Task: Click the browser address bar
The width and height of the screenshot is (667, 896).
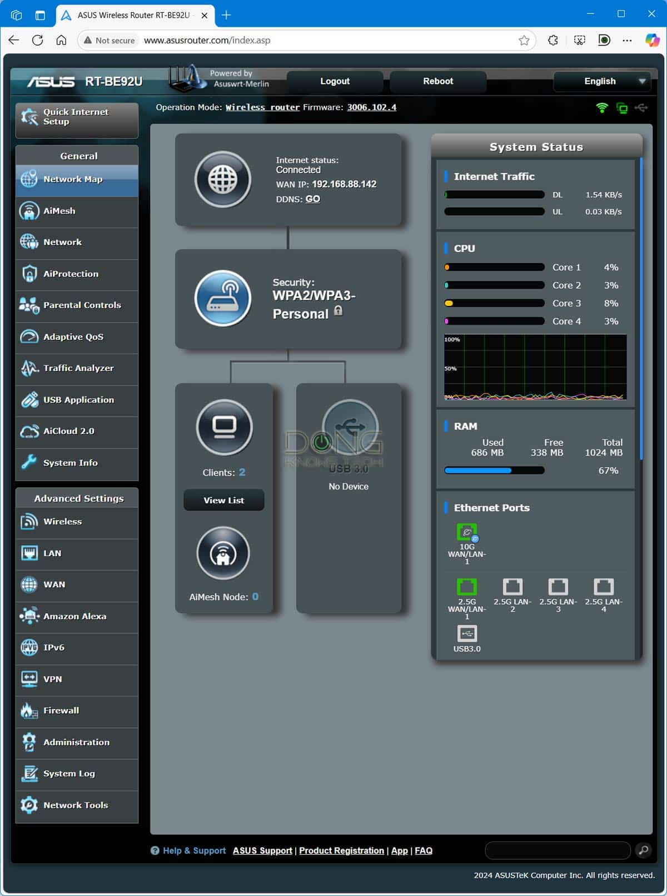Action: [x=306, y=40]
